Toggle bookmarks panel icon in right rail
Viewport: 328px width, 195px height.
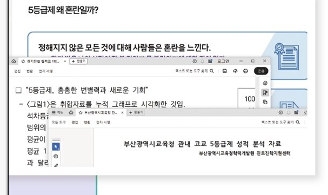click(265, 92)
